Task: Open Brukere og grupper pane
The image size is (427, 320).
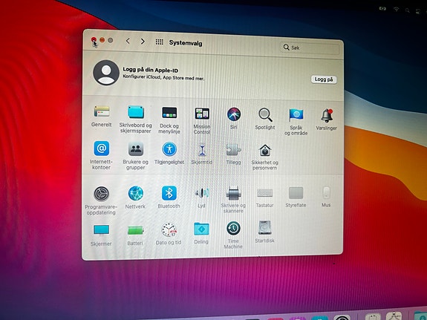Action: (136, 148)
